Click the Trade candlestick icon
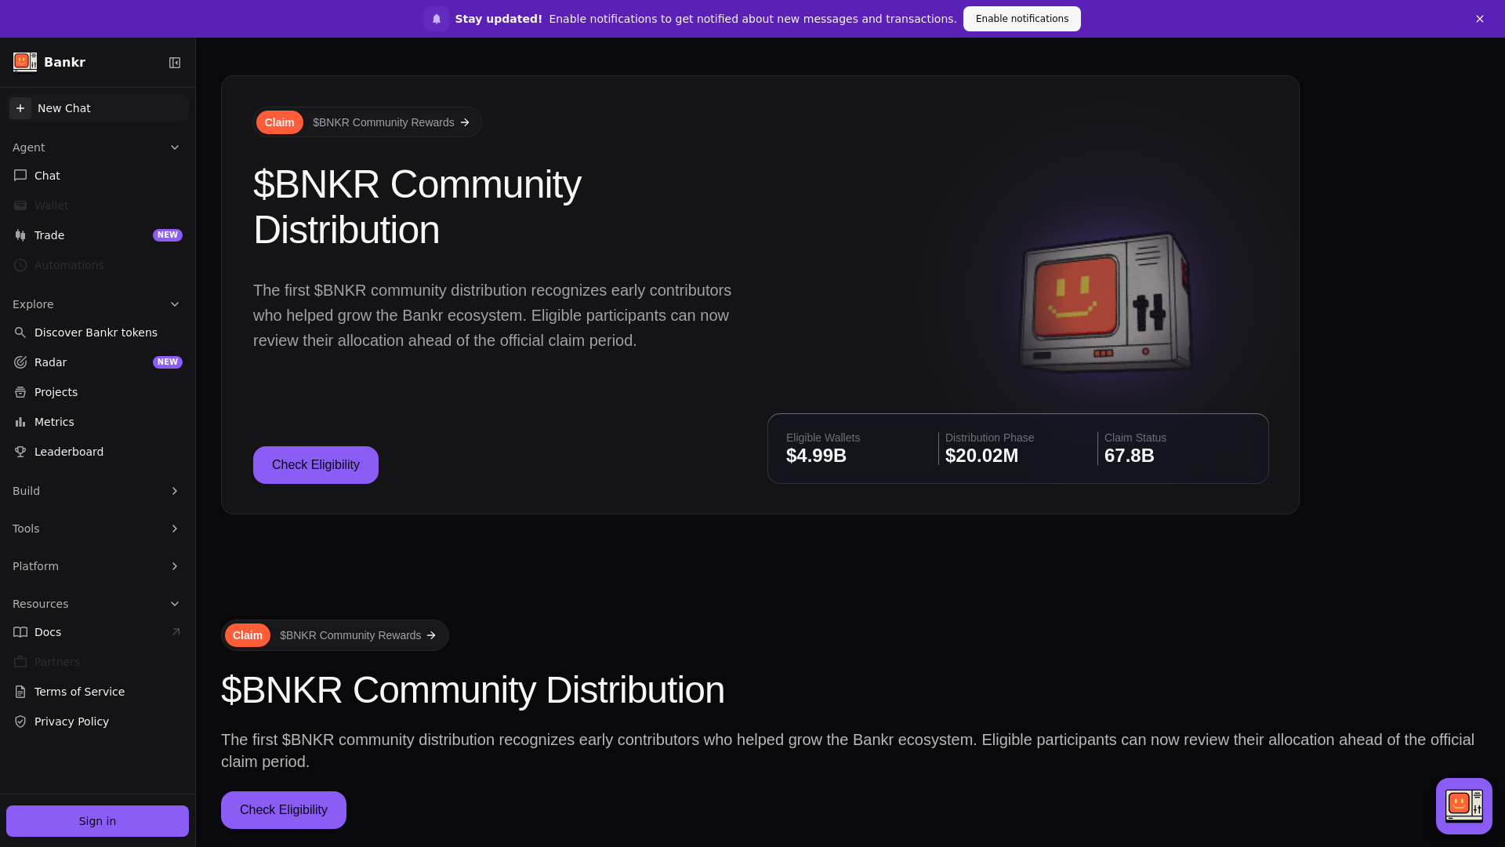 (20, 235)
